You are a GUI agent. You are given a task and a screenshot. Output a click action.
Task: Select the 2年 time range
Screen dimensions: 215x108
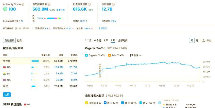coord(113,40)
